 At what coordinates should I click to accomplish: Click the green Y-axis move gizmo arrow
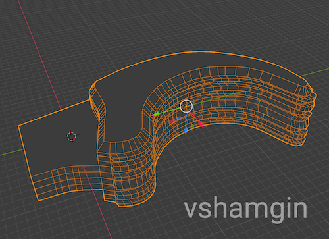pyautogui.click(x=156, y=115)
